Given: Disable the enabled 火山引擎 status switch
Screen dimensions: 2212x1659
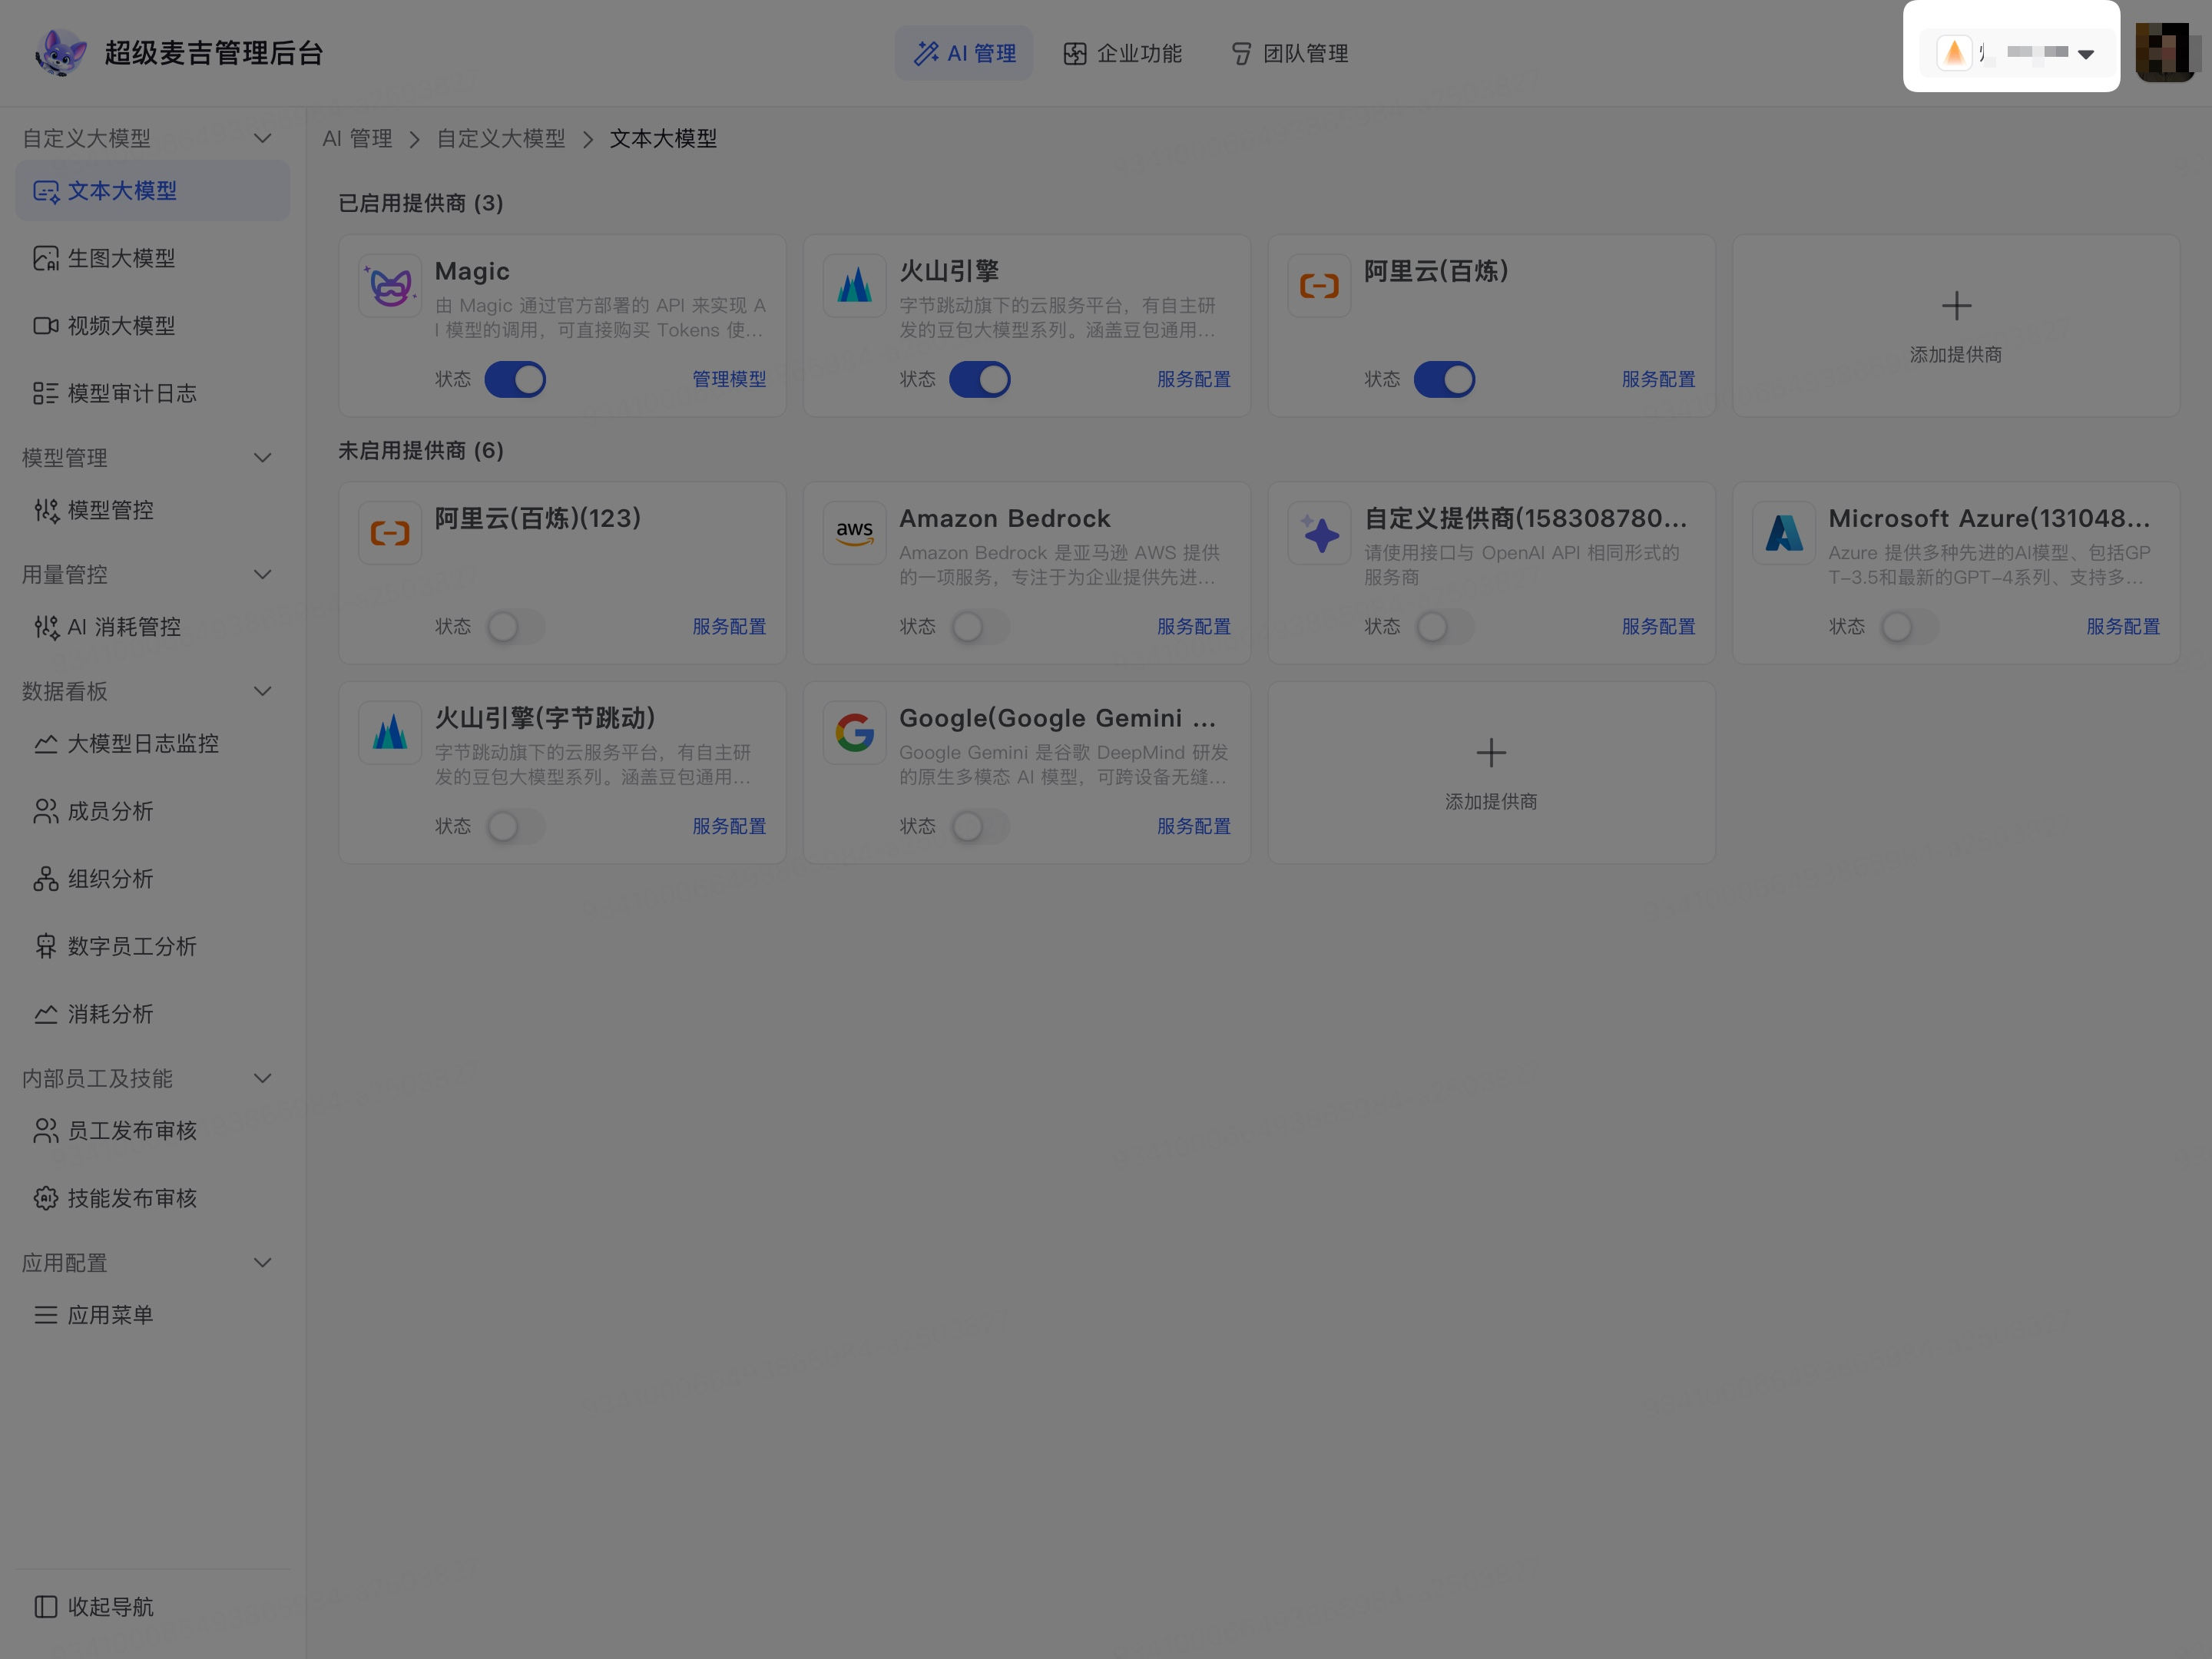Looking at the screenshot, I should [980, 380].
